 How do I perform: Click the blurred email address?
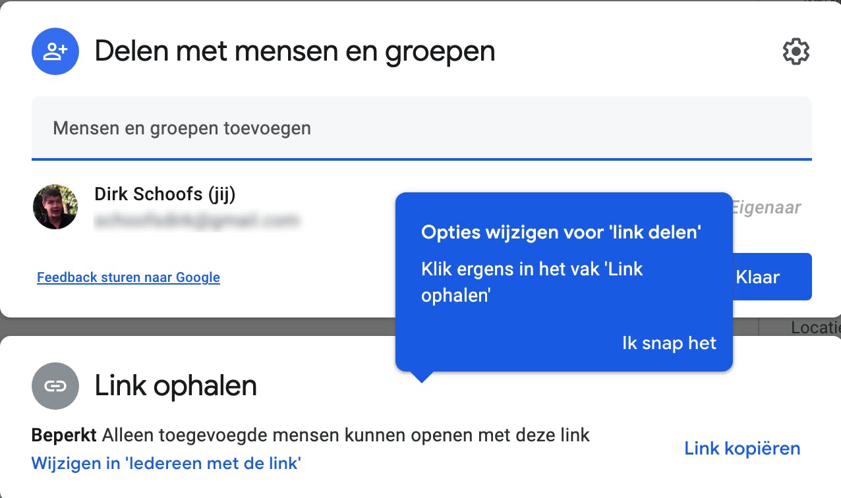pyautogui.click(x=196, y=221)
